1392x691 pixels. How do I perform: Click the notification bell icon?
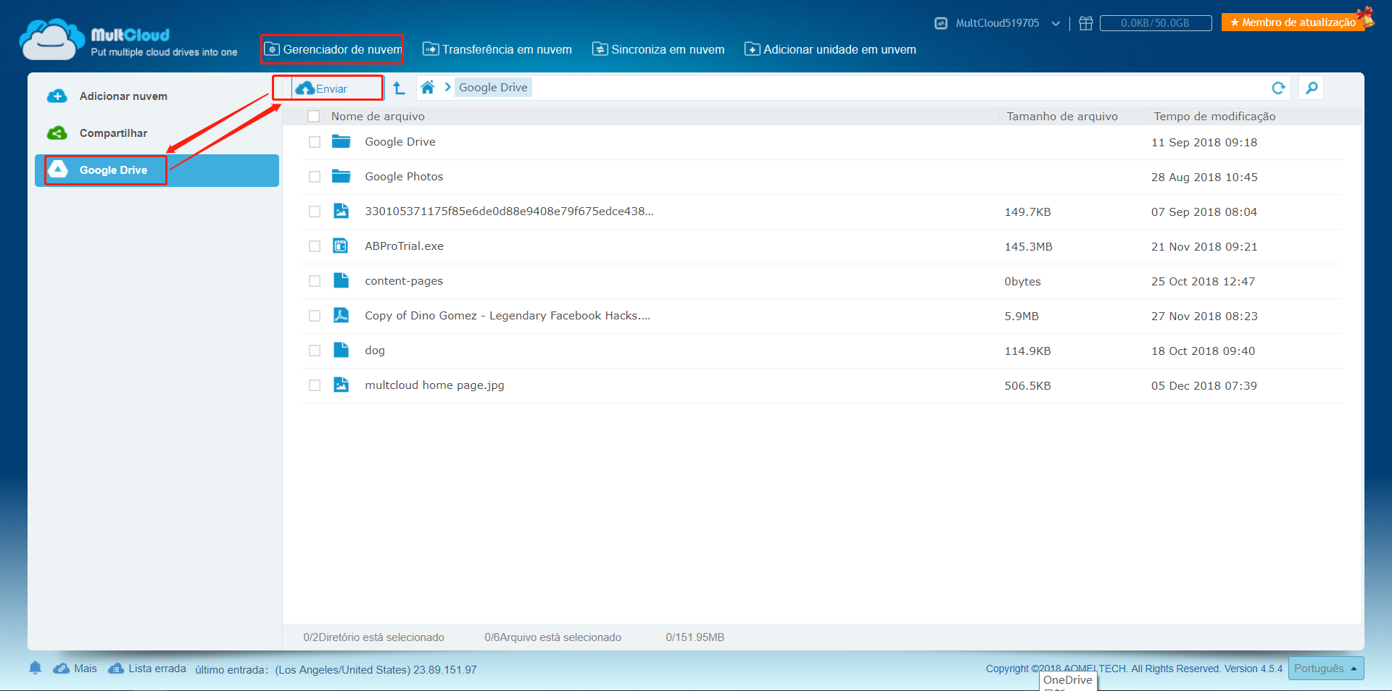click(x=35, y=668)
